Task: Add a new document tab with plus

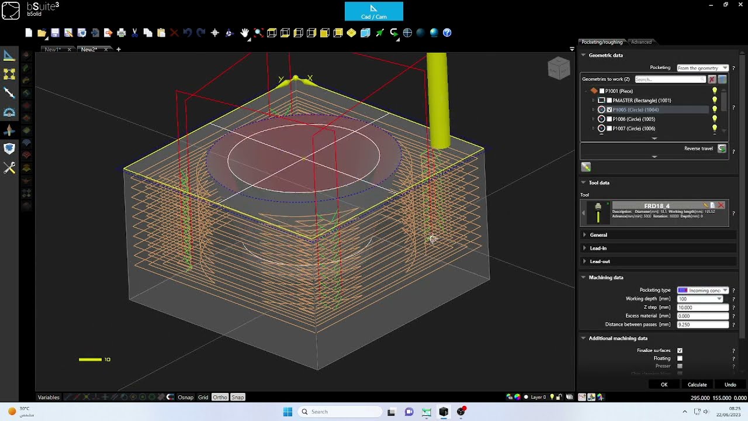Action: (118, 50)
